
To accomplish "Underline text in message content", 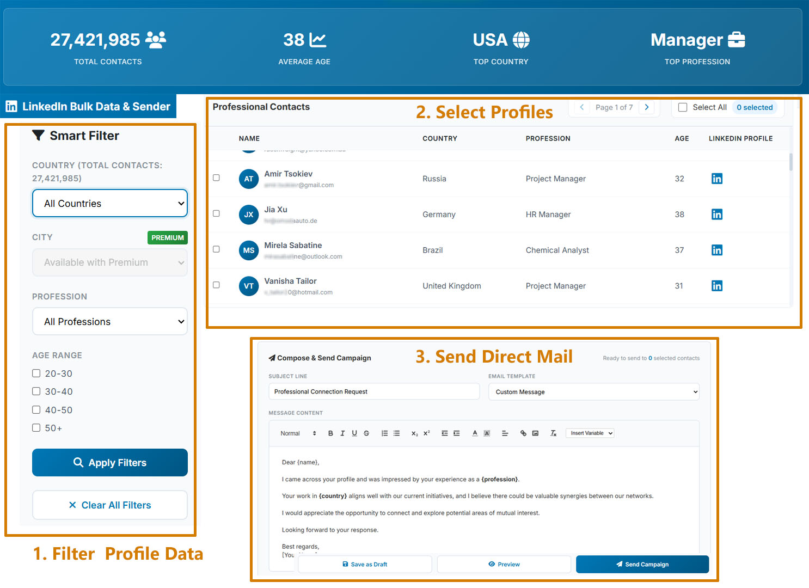I will (354, 433).
